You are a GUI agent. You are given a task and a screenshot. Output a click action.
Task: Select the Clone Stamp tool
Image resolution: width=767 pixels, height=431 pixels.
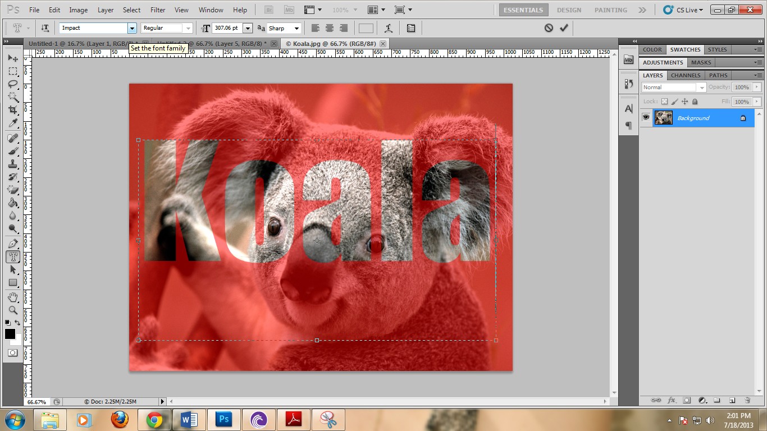(13, 164)
